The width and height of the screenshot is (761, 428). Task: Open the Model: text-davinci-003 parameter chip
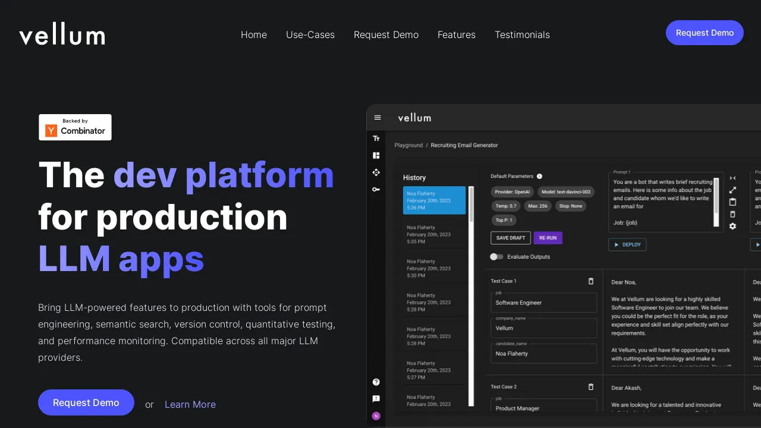click(566, 192)
